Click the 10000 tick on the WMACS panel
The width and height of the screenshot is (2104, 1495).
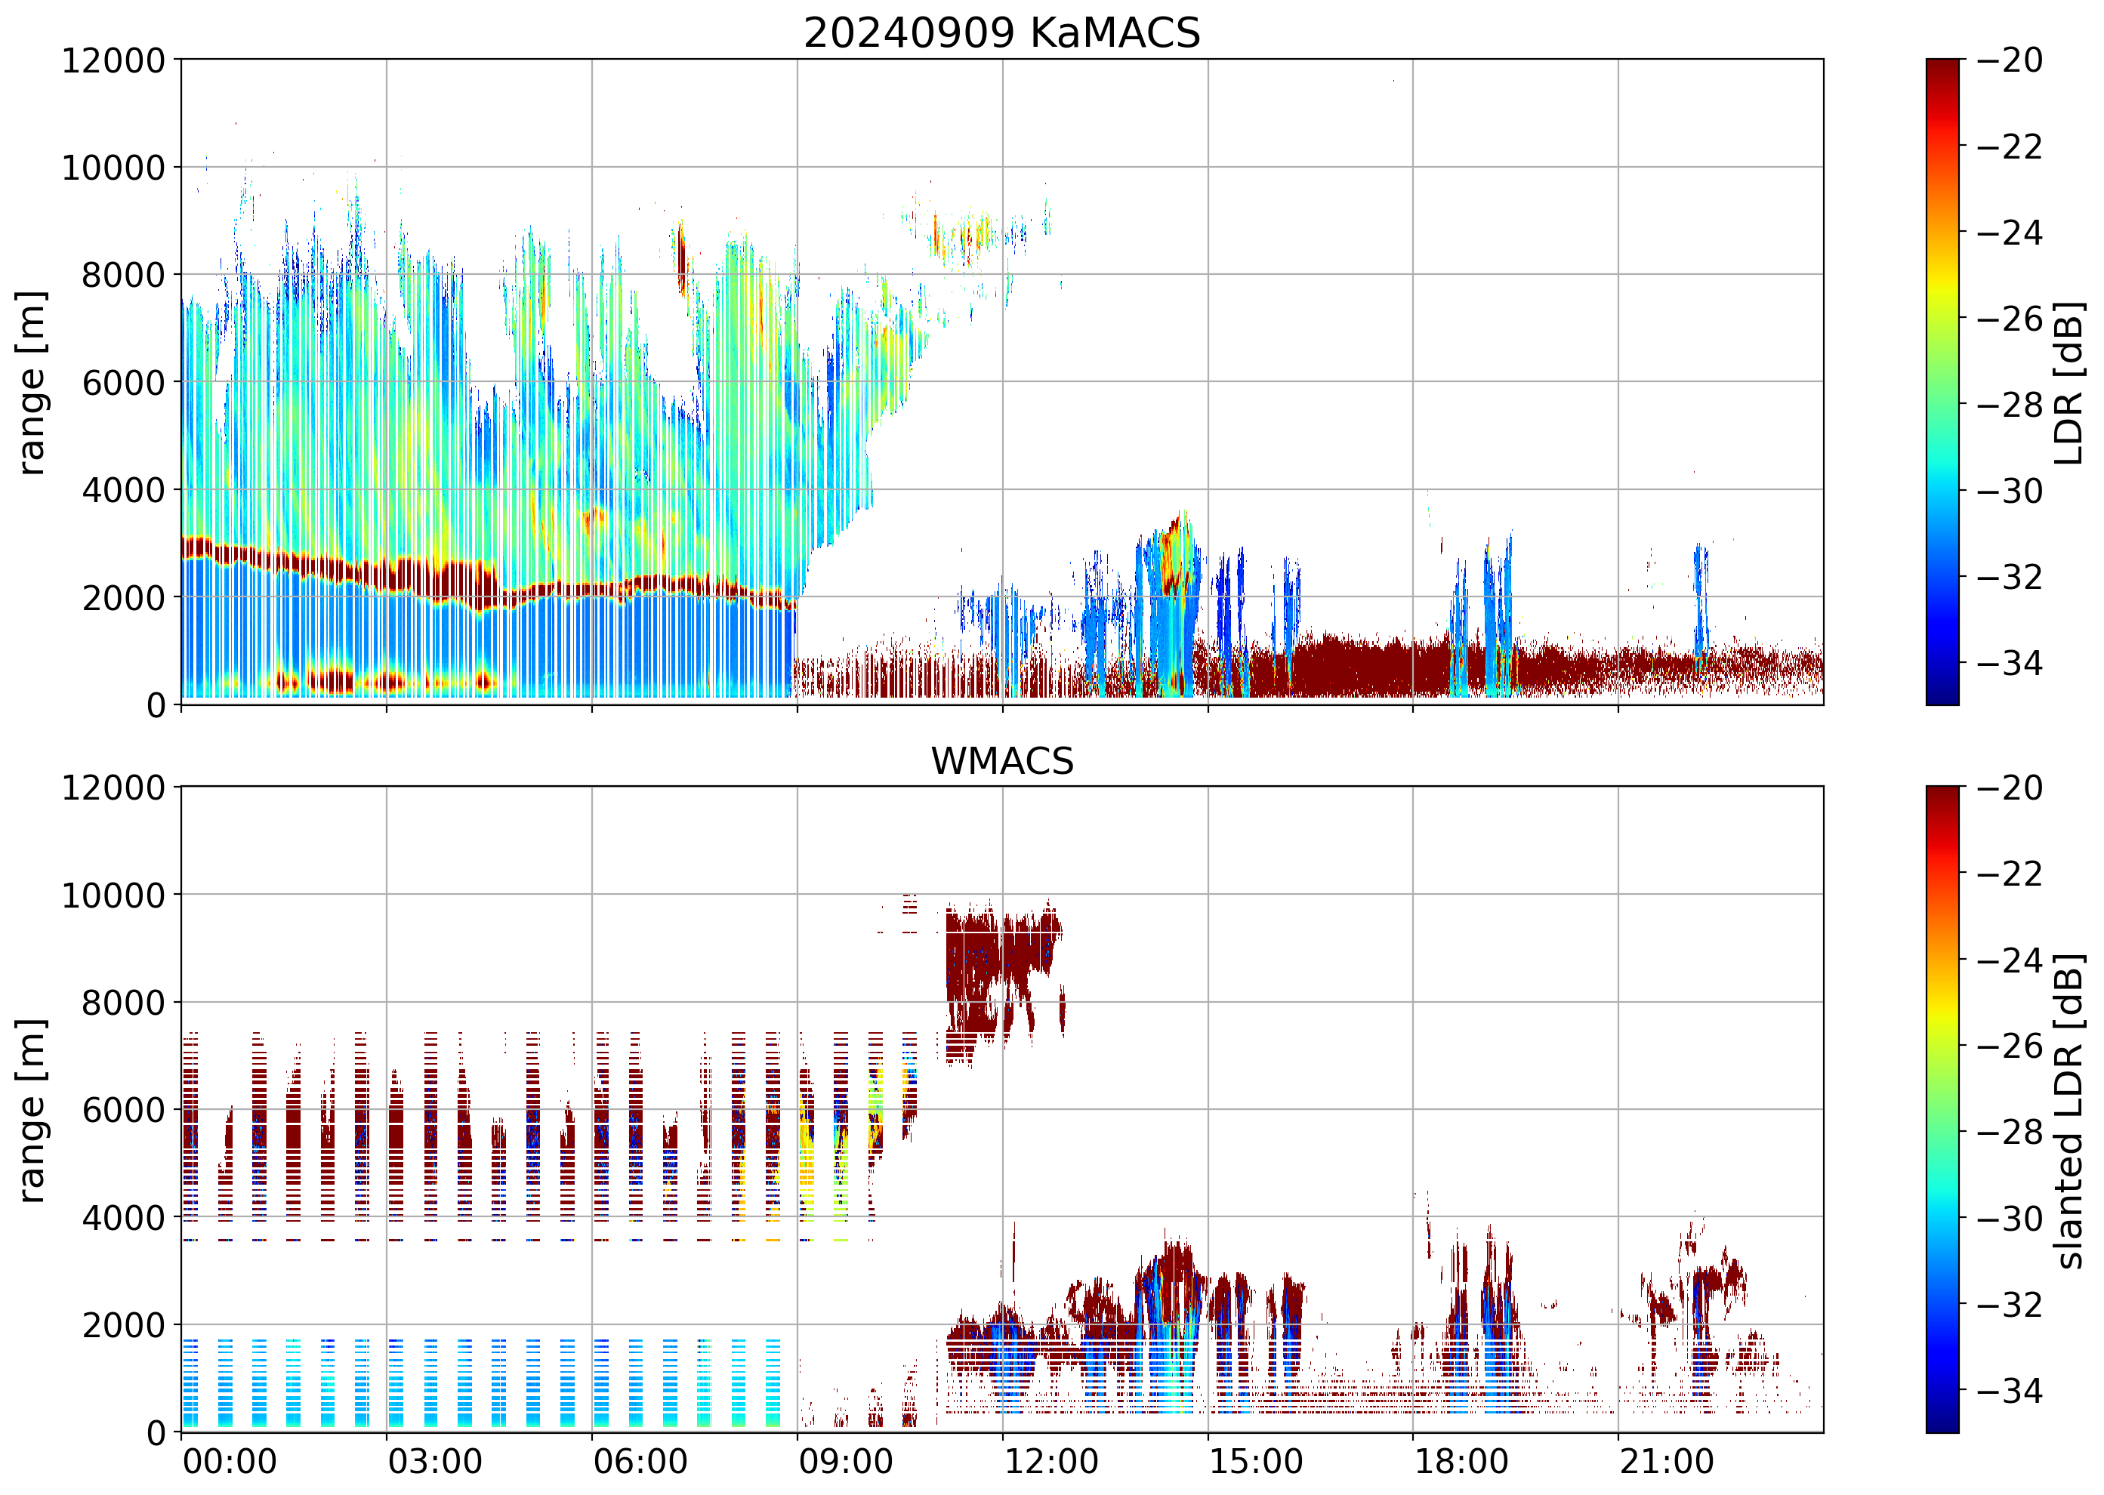[113, 895]
